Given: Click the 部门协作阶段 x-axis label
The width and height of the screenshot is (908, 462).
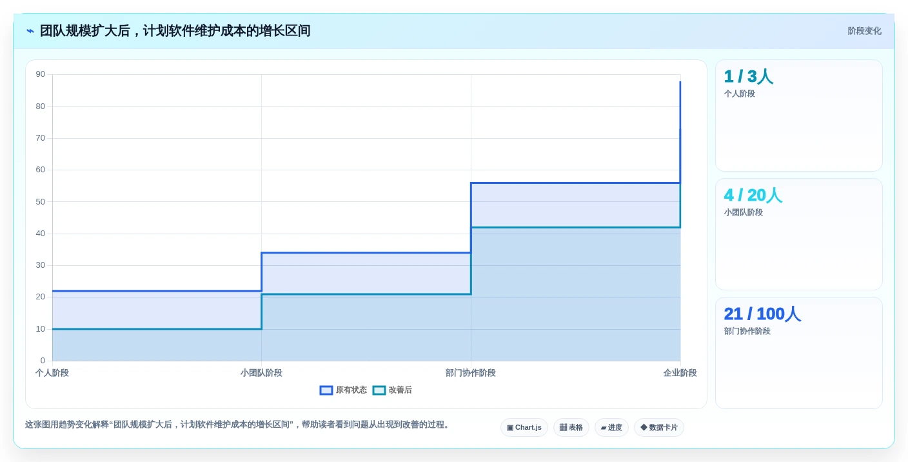Looking at the screenshot, I should (x=471, y=373).
